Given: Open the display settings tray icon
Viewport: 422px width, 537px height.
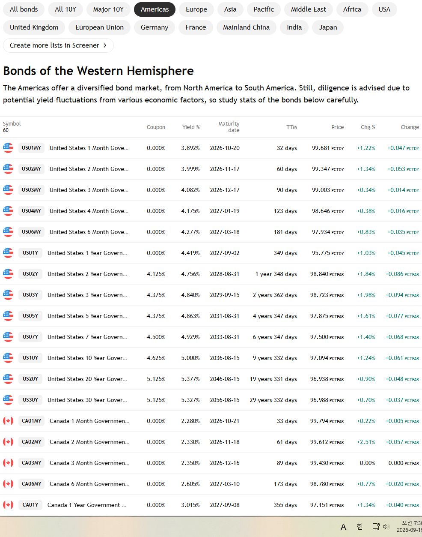Looking at the screenshot, I should click(376, 527).
